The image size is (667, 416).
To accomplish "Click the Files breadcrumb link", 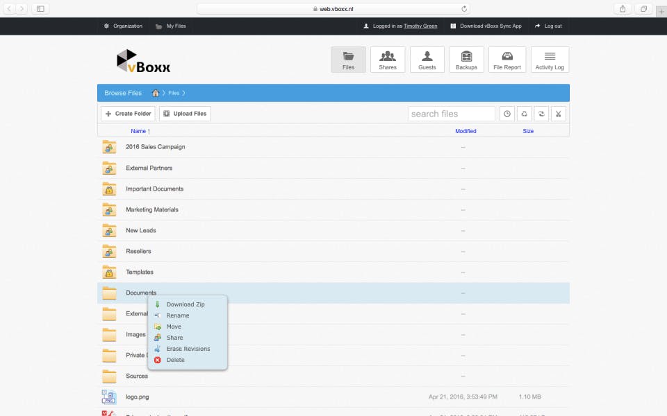I will click(x=174, y=93).
